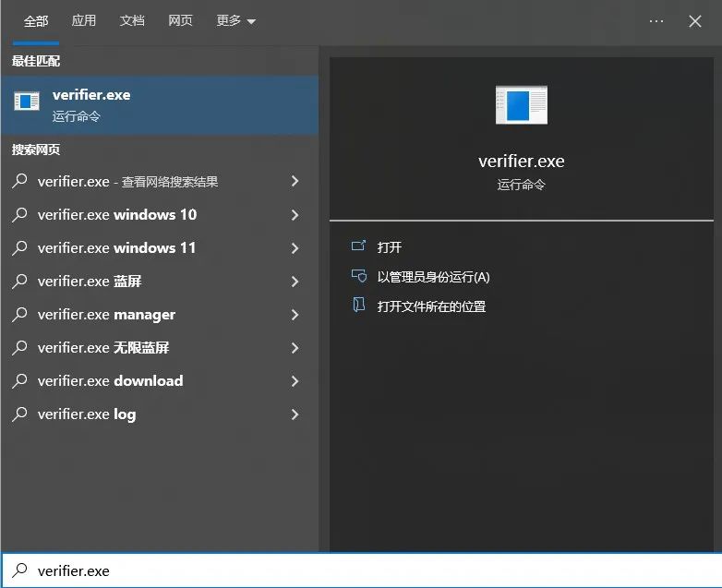This screenshot has height=588, width=722.
Task: Click the large verifier.exe icon in preview pane
Action: tap(522, 105)
